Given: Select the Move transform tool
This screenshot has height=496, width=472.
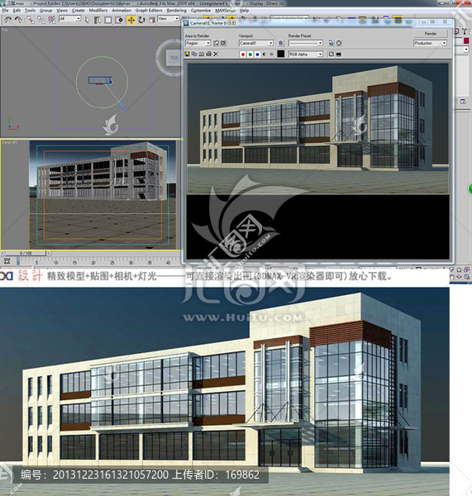Looking at the screenshot, I should coord(131,20).
